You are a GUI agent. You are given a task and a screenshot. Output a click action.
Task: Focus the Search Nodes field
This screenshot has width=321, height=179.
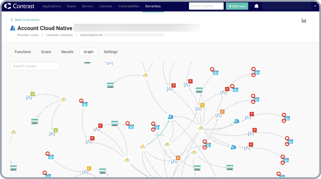click(35, 66)
